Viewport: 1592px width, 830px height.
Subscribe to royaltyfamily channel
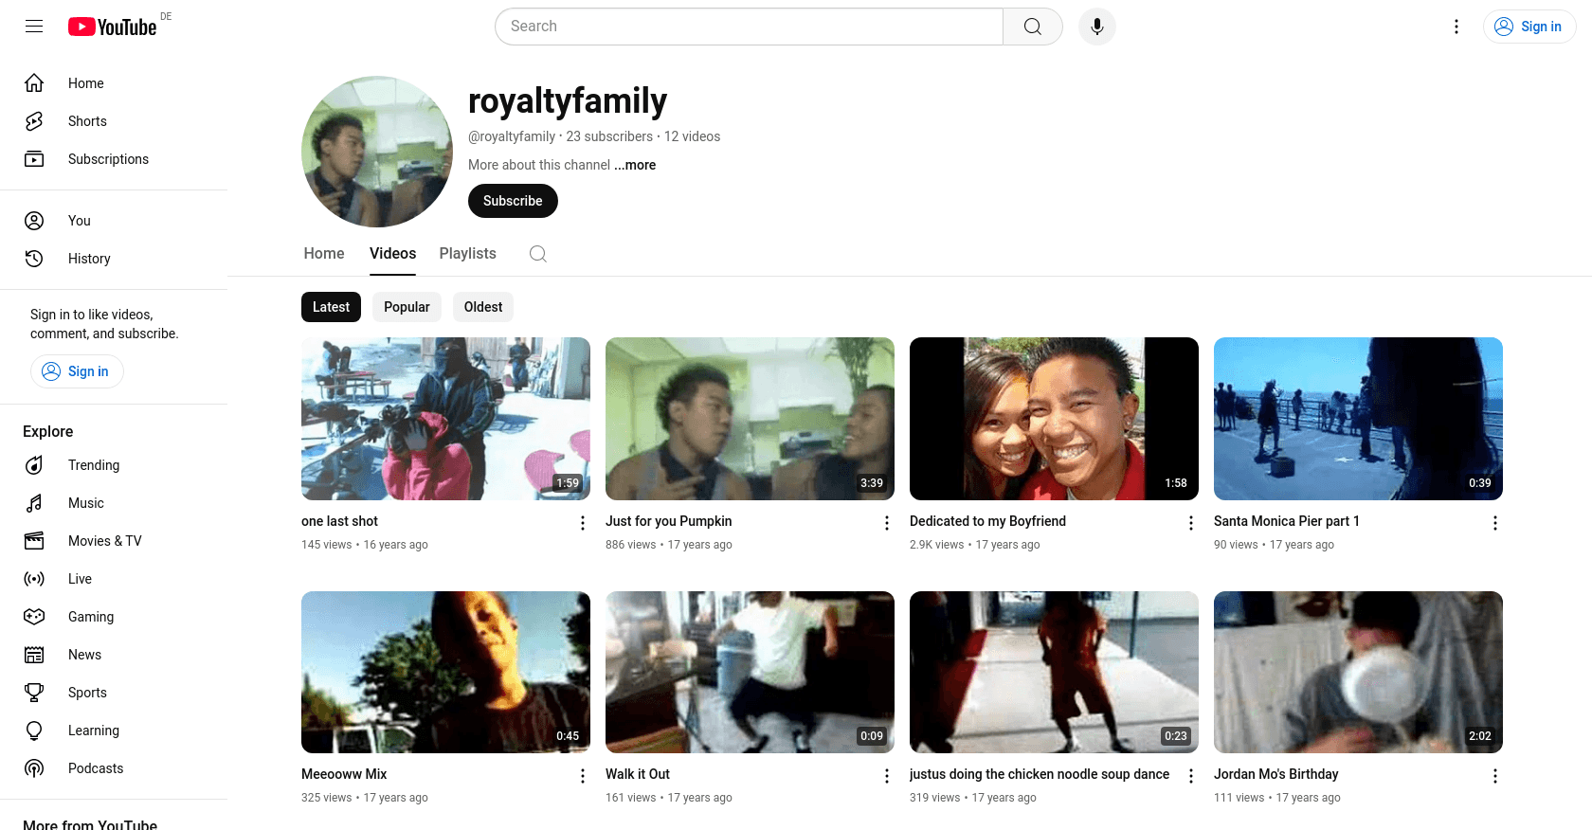click(x=513, y=201)
